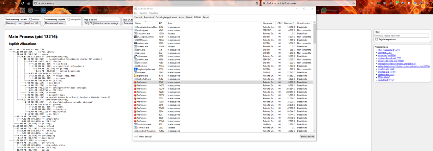This screenshot has height=151, width=433.
Task: Select FileCoAuth.exe process icon
Action: tap(135, 79)
